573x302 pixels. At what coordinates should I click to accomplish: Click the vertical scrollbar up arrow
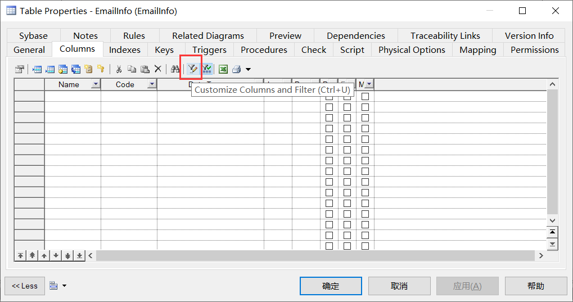coord(552,84)
